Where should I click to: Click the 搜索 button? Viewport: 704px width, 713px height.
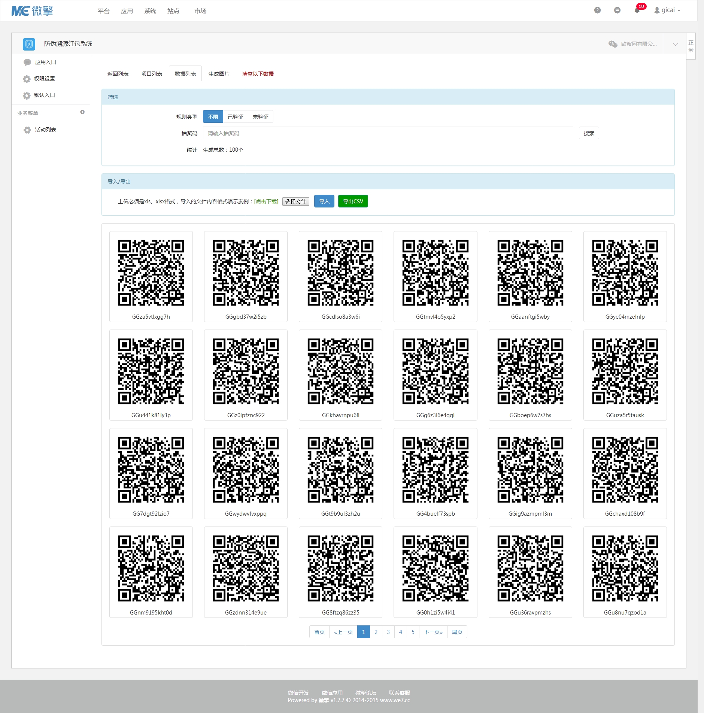tap(589, 133)
